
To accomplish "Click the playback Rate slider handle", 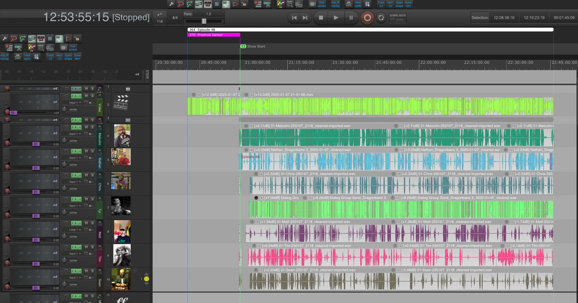I will (204, 21).
